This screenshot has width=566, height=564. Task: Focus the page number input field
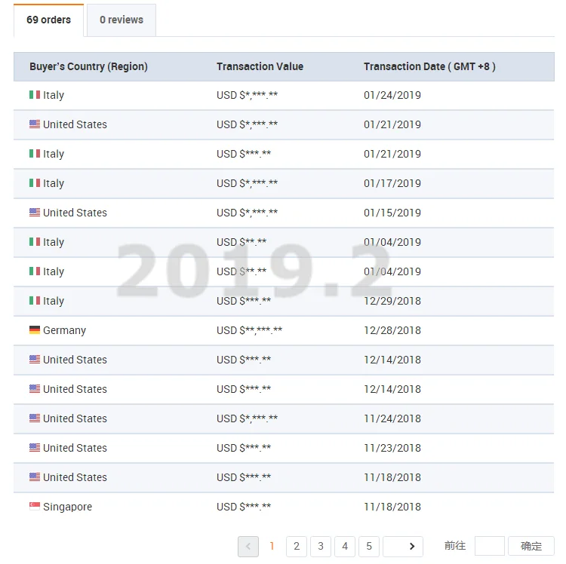click(x=489, y=546)
